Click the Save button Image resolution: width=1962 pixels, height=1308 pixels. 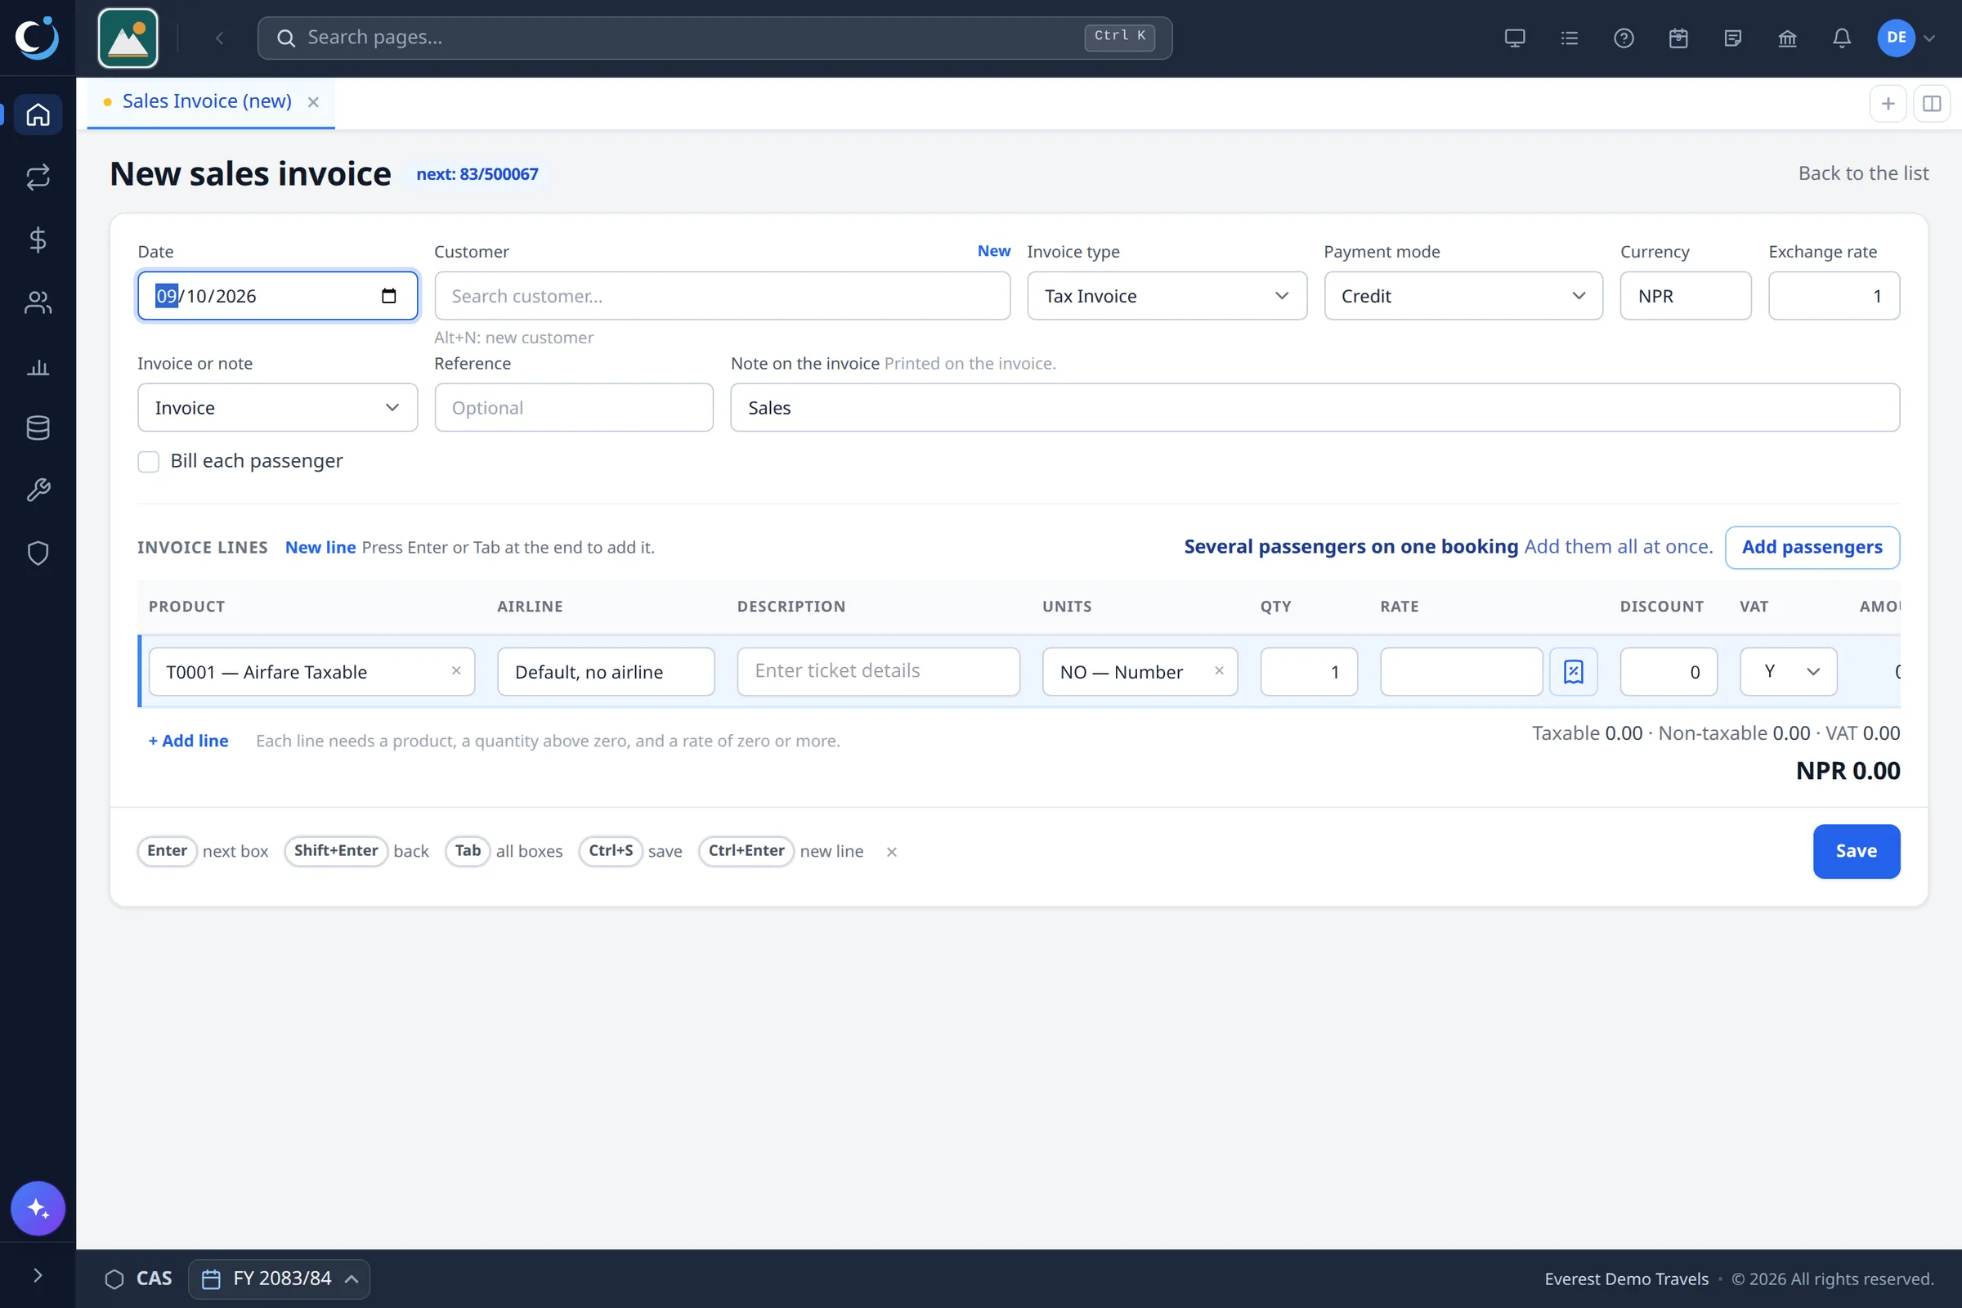1856,851
